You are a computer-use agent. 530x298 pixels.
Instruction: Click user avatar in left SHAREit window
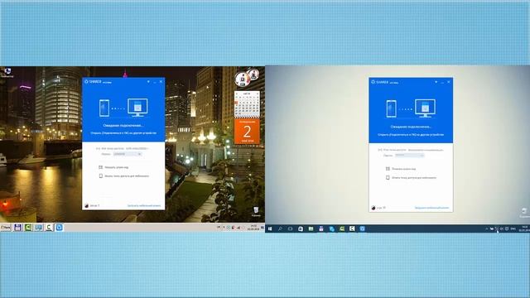86,206
